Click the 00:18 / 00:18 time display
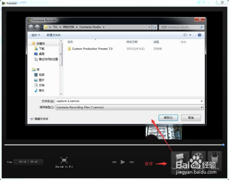Viewport: 229px width, 180px height. click(28, 162)
